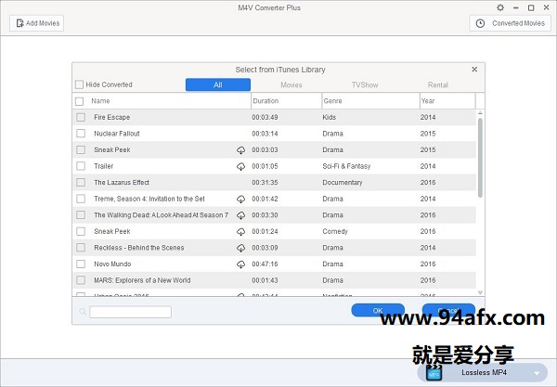
Task: Check the Fire Escape row checkbox
Action: click(81, 117)
